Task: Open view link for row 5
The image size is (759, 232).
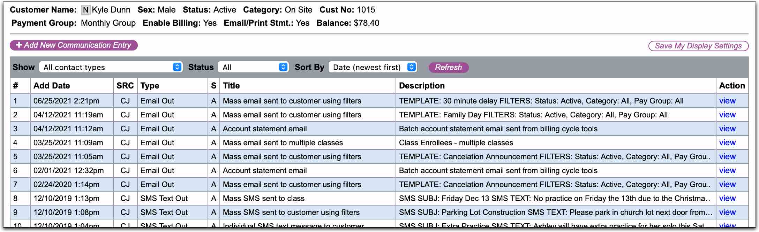Action: [727, 157]
